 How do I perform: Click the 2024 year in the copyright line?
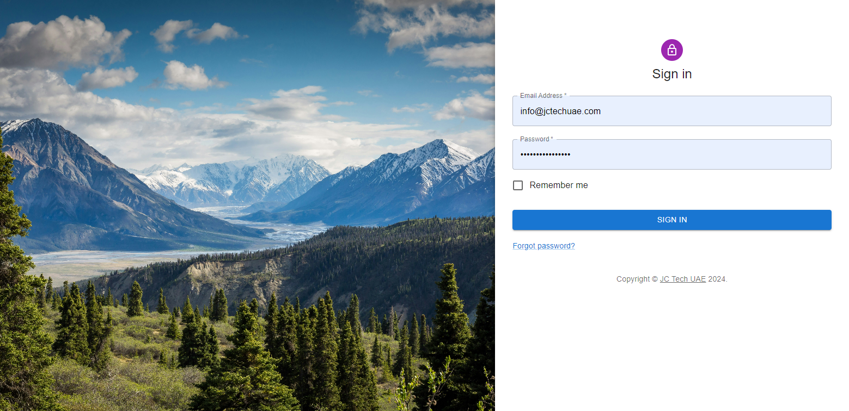[x=717, y=279]
